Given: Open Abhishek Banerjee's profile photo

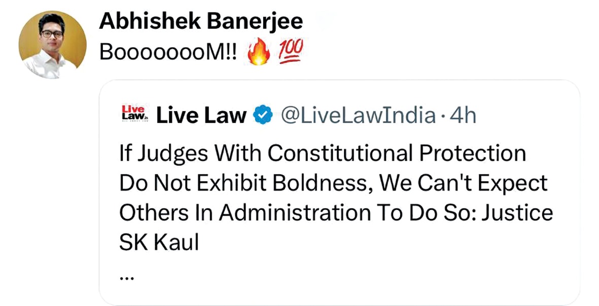Looking at the screenshot, I should pyautogui.click(x=52, y=45).
